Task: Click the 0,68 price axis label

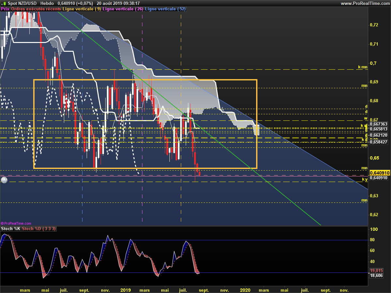Action: coord(374,101)
